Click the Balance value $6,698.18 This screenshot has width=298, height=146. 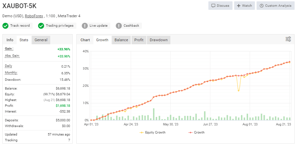[63, 89]
